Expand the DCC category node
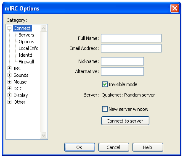Viewport: 183px width, 157px height. [9, 89]
